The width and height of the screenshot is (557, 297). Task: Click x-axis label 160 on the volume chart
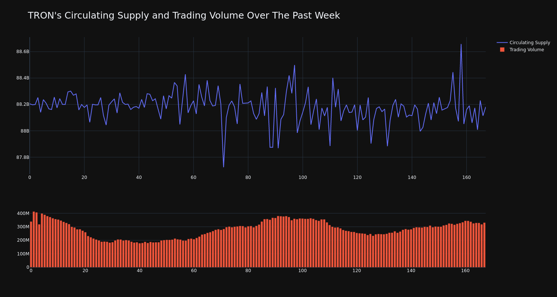(465, 271)
